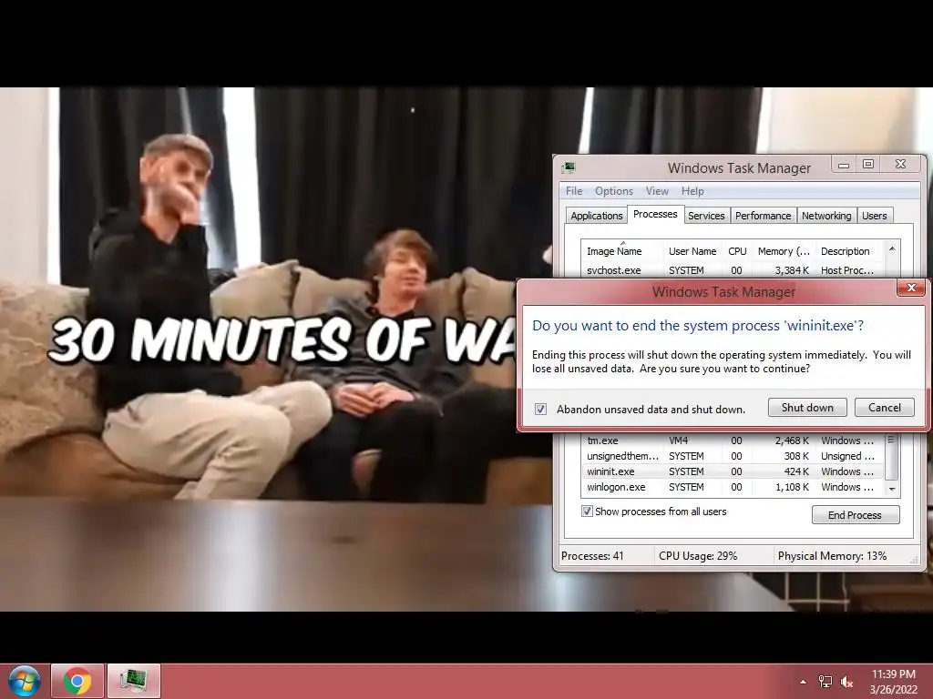Sort by Description column header
This screenshot has width=933, height=699.
[850, 251]
